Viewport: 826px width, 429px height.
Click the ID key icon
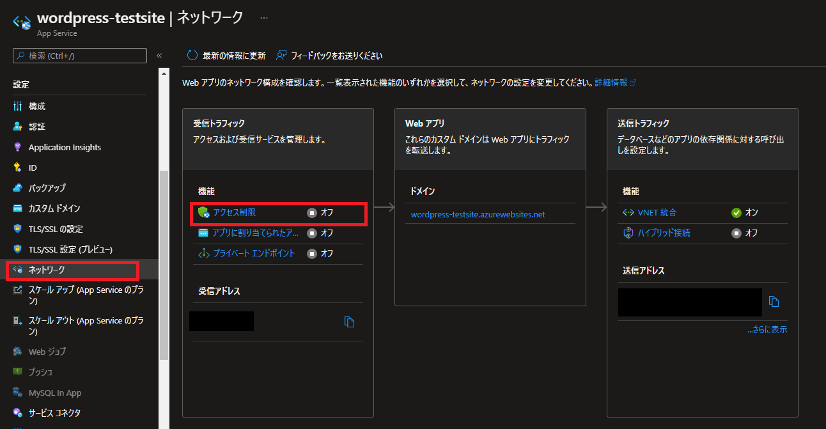point(17,168)
